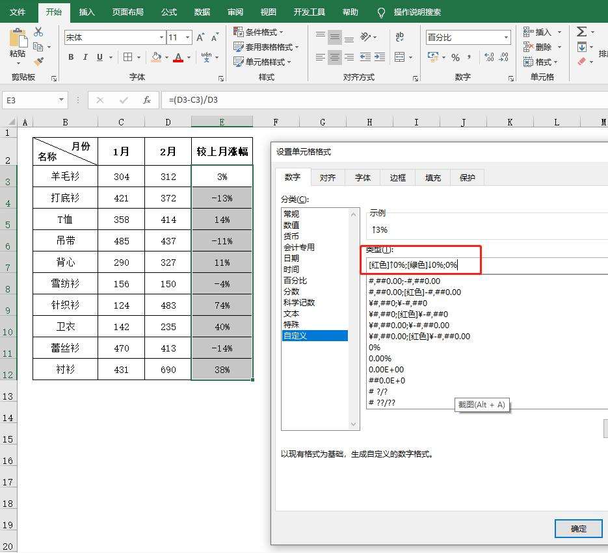This screenshot has width=608, height=553.
Task: Open font group dialog launcher
Action: [221, 79]
